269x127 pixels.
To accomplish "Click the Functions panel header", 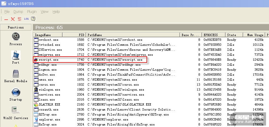I will tap(16, 27).
